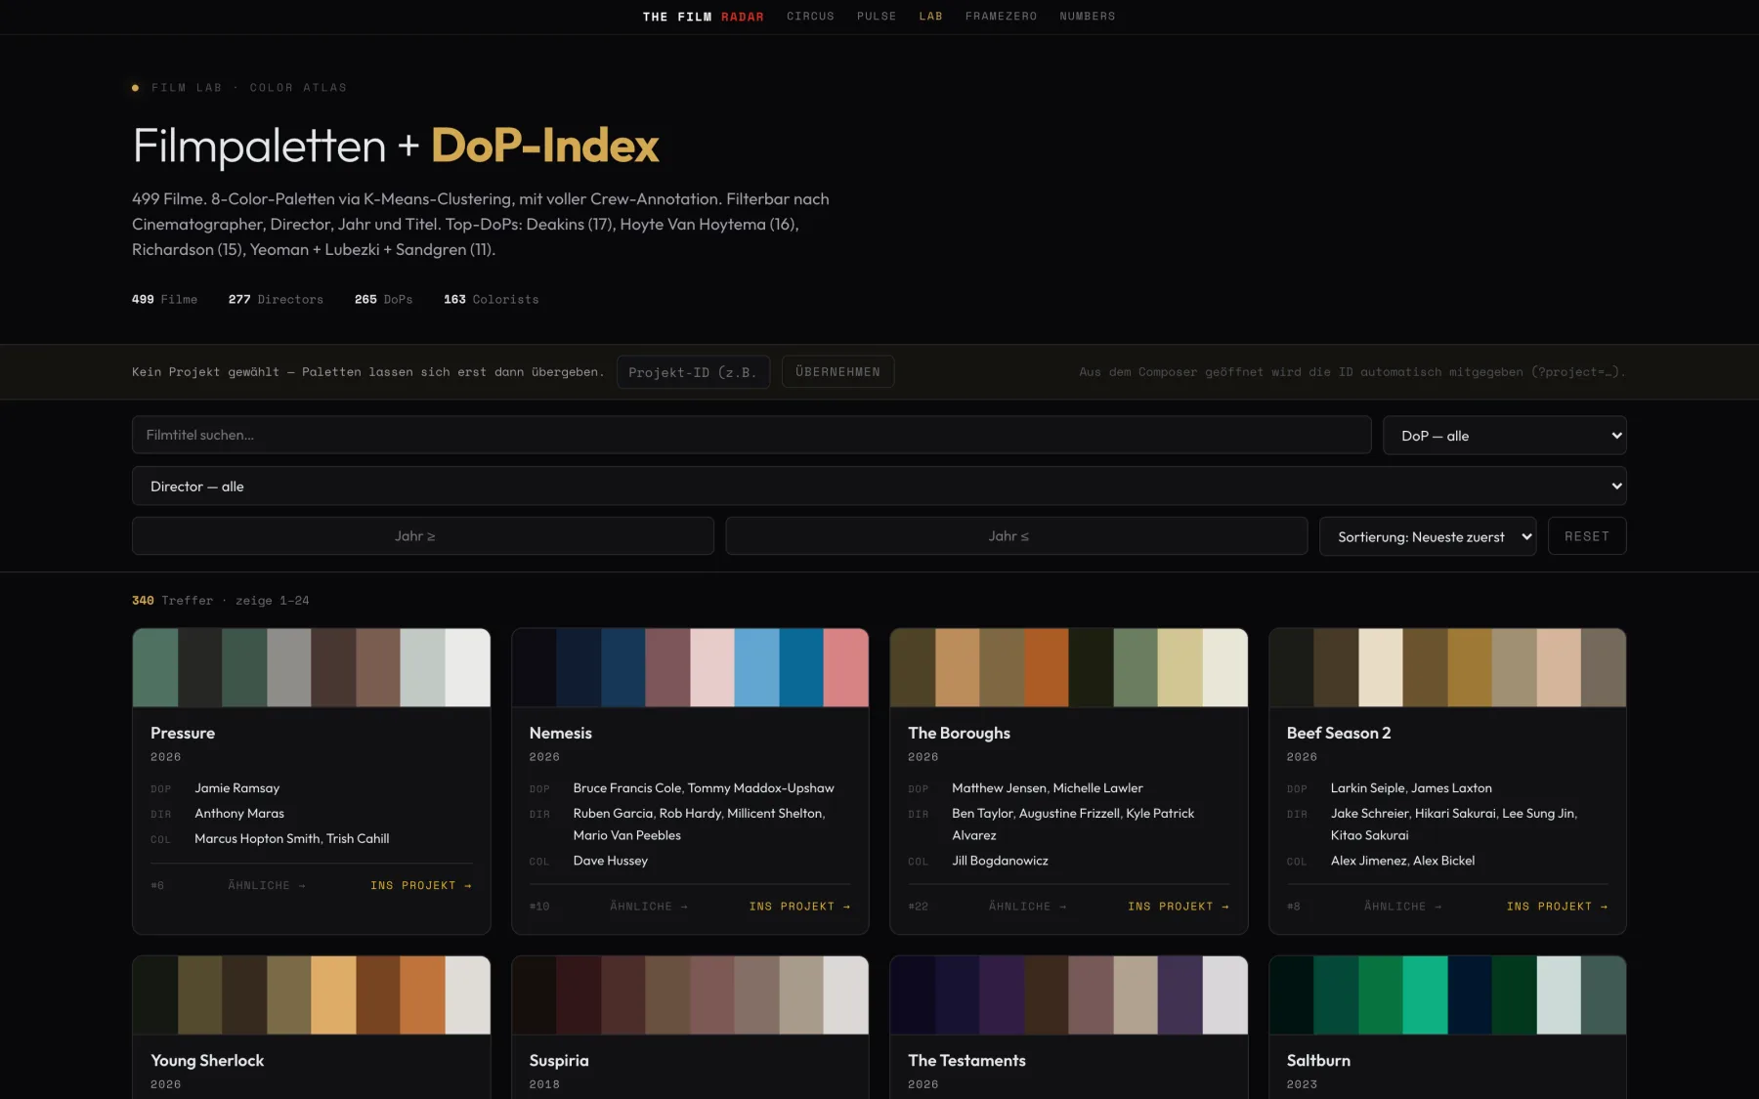Pick the light blue swatch in Nemesis palette
1759x1099 pixels.
(756, 667)
